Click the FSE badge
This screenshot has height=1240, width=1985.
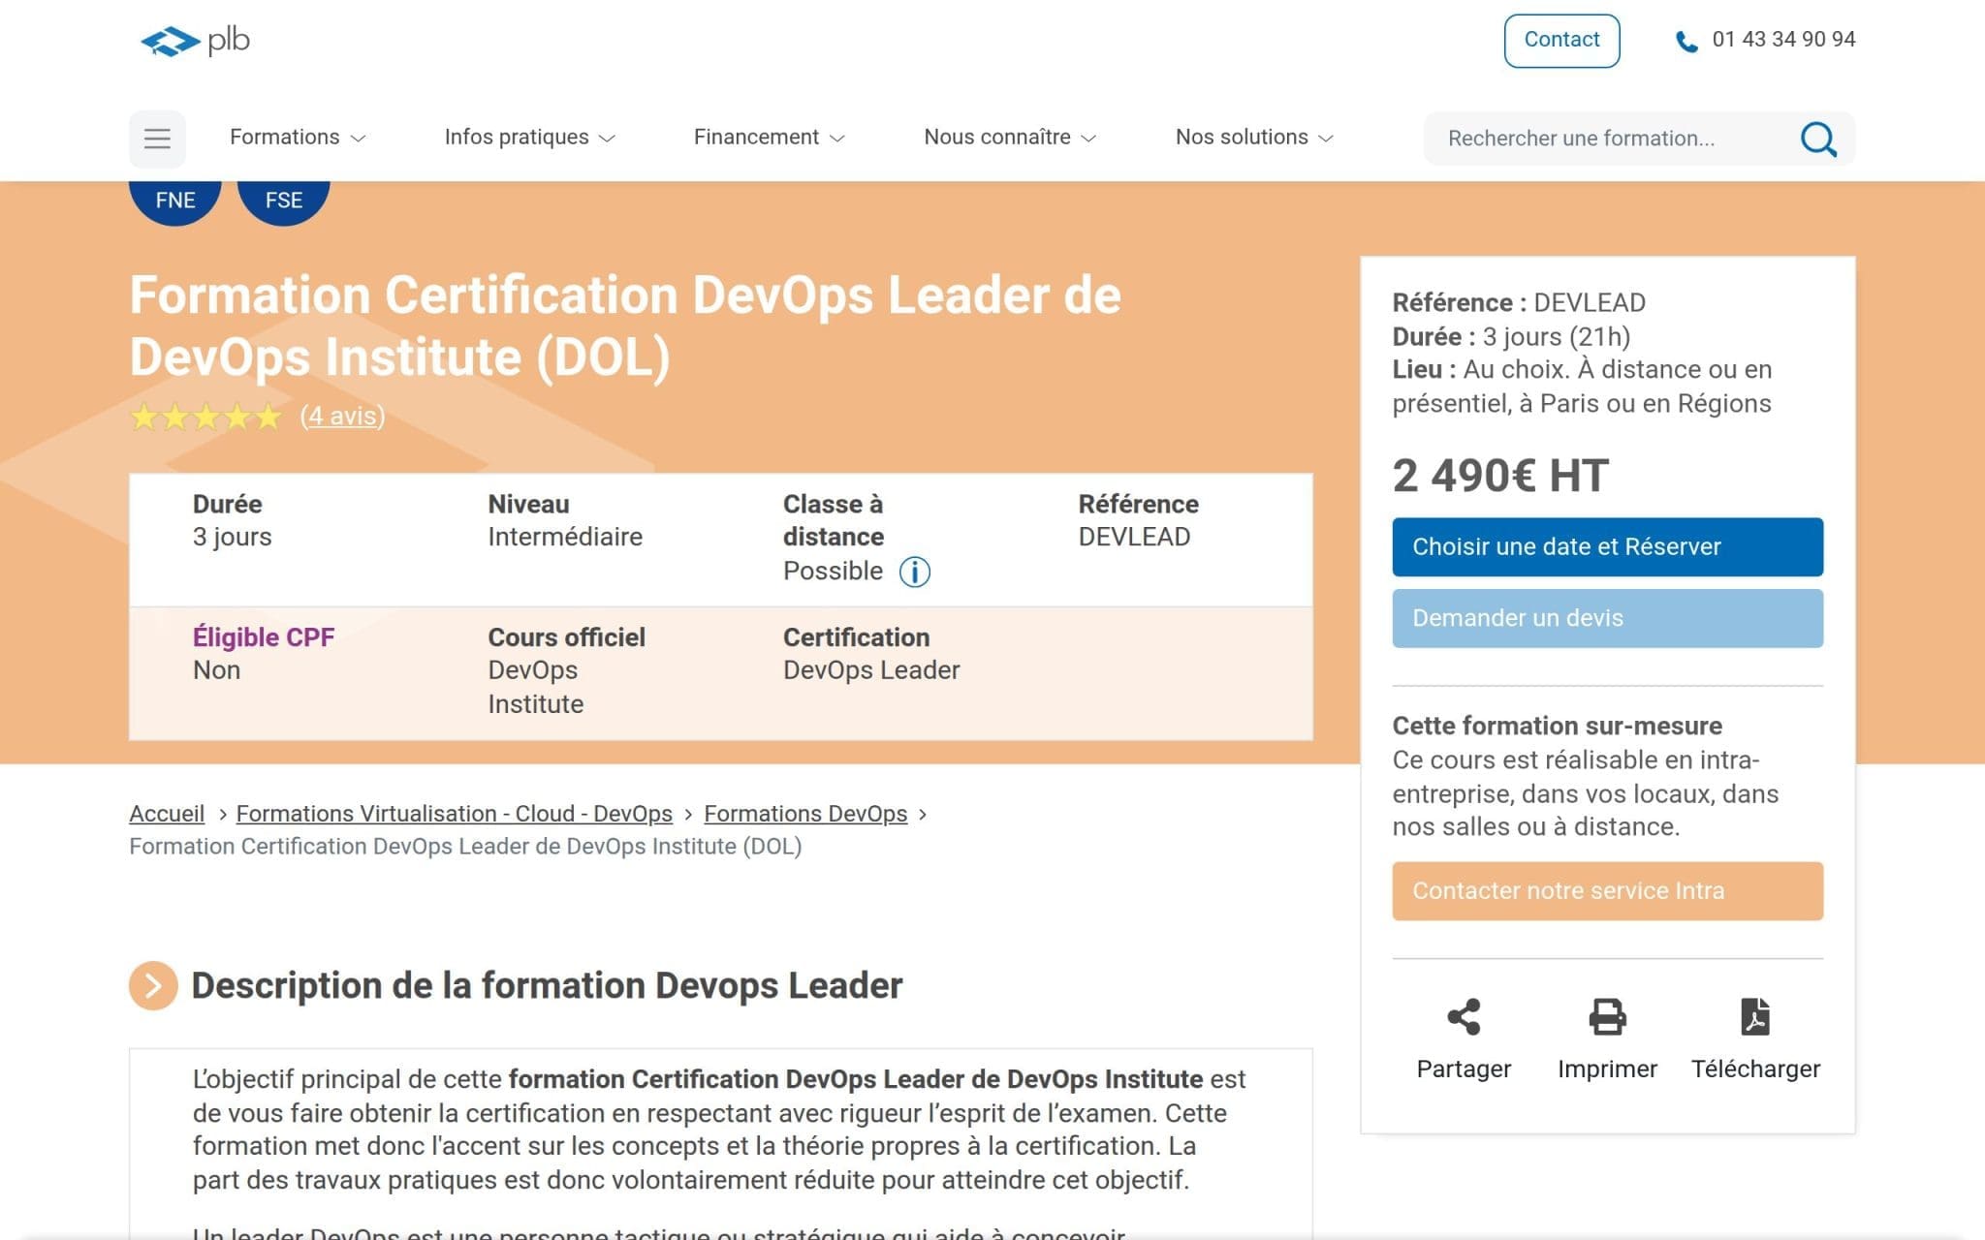(x=283, y=200)
